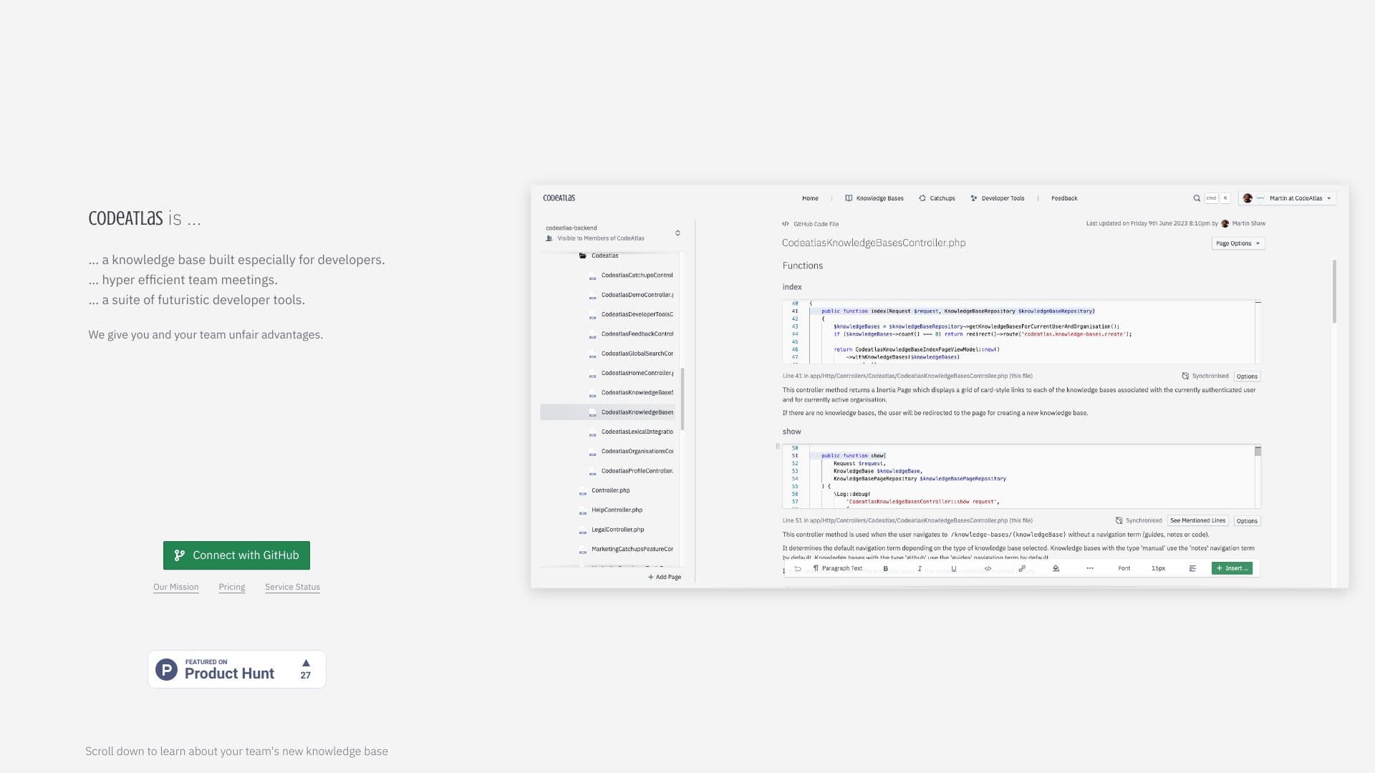Open the Pricing link
The image size is (1375, 773).
coord(231,587)
